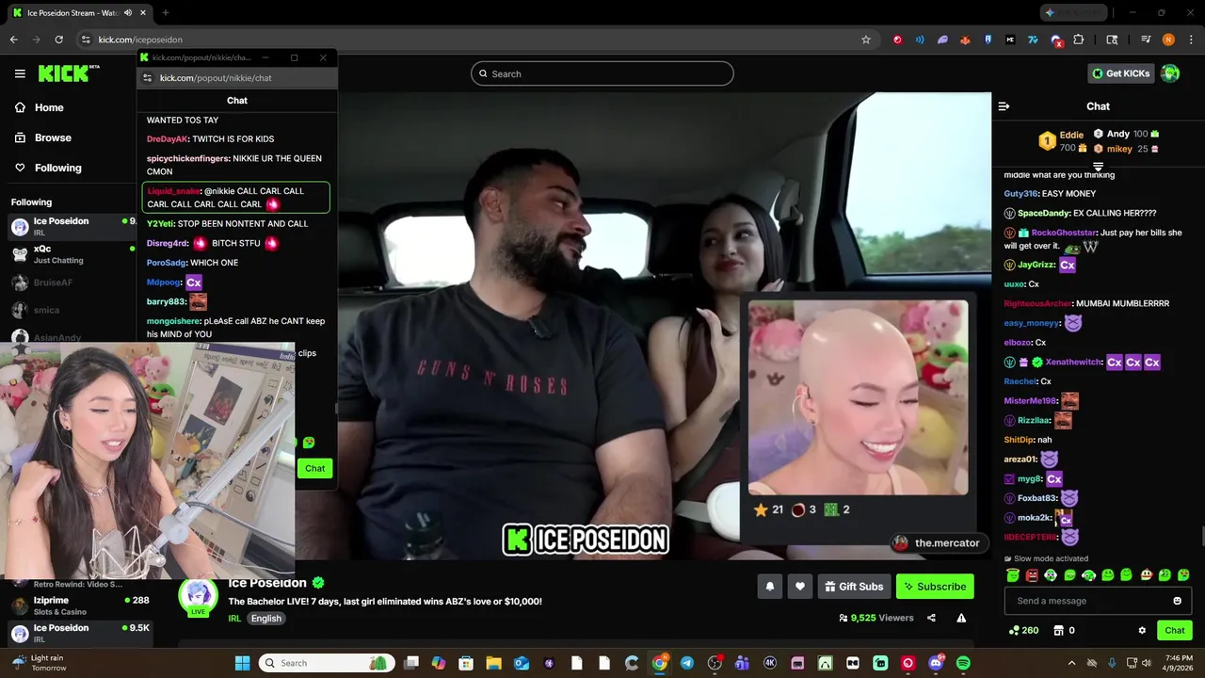Open user avatar menu next to Get KICKs
Viewport: 1205px width, 678px height.
1170,73
